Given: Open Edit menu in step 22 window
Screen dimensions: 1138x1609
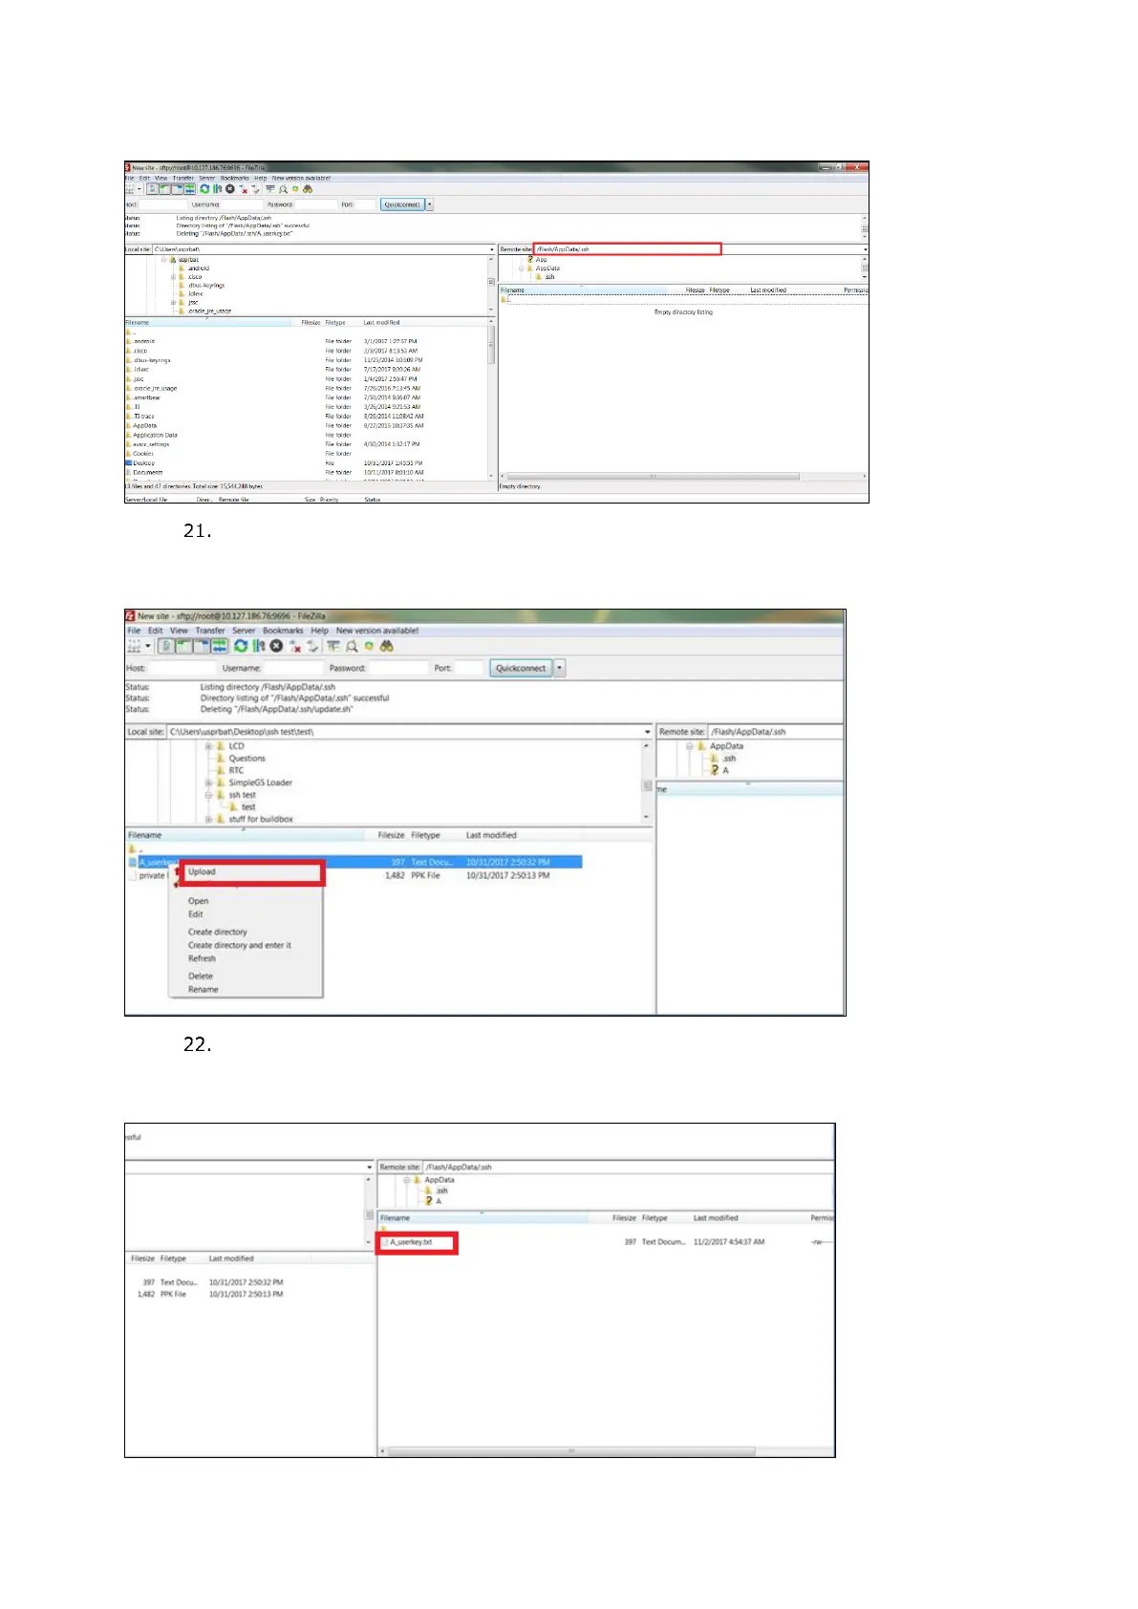Looking at the screenshot, I should coord(155,631).
